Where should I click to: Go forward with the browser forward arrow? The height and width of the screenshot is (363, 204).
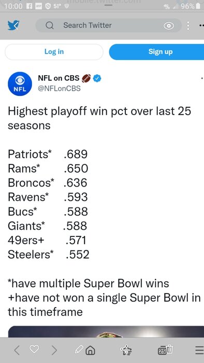pyautogui.click(x=54, y=350)
